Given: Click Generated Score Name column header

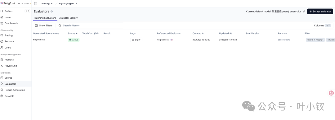Looking at the screenshot, I should click(46, 34).
